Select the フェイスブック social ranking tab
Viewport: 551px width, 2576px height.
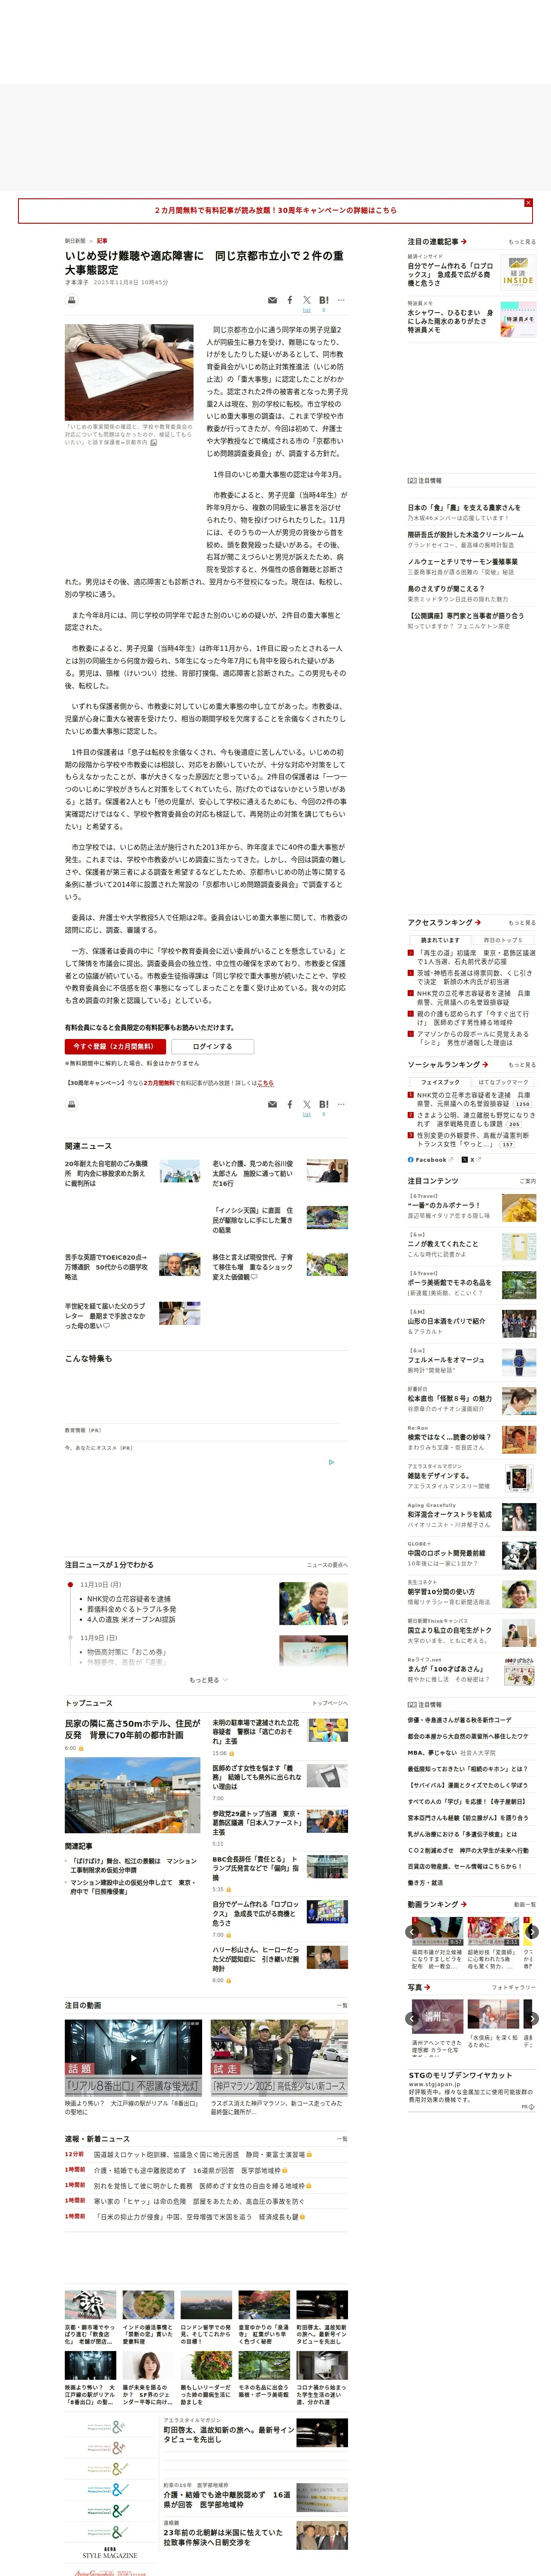pyautogui.click(x=440, y=1082)
